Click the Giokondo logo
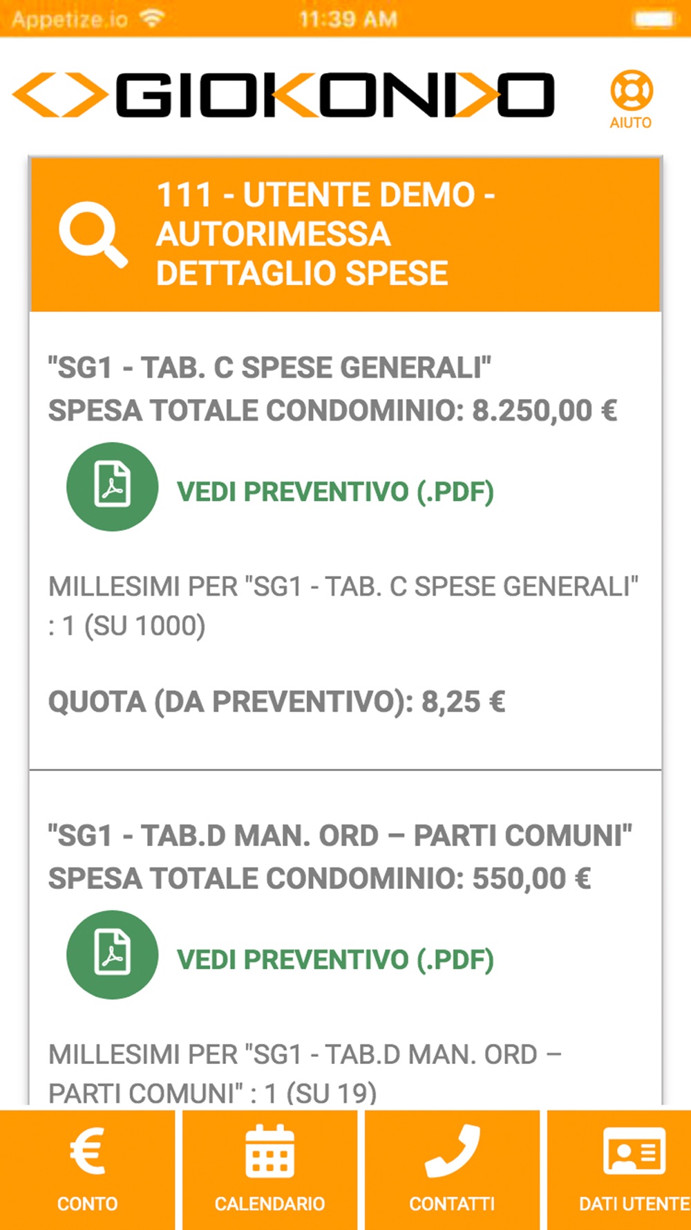This screenshot has height=1230, width=691. tap(283, 95)
